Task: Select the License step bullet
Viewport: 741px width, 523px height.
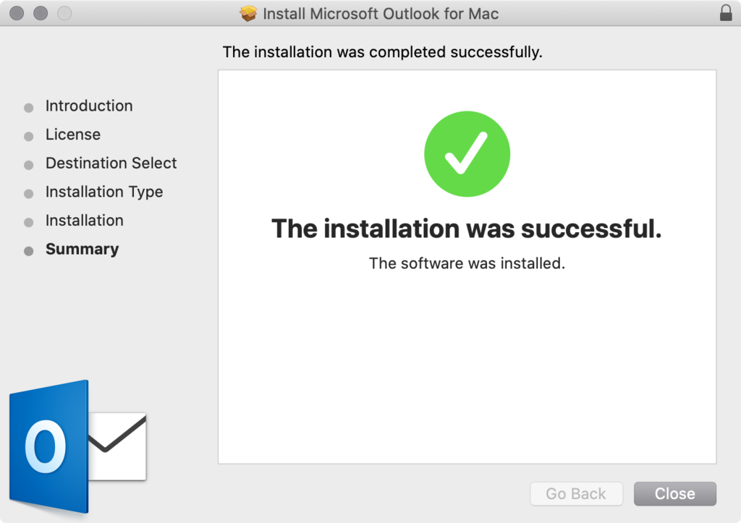Action: coord(27,136)
